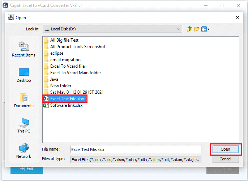Click folder icon next to email migration
The height and width of the screenshot is (181, 248).
point(46,59)
